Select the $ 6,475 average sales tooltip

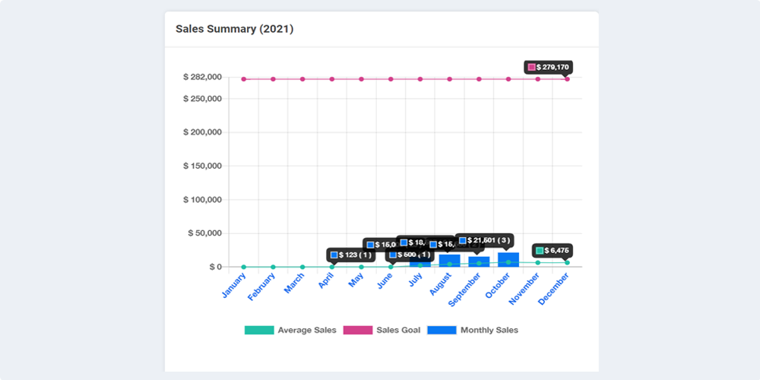[553, 251]
